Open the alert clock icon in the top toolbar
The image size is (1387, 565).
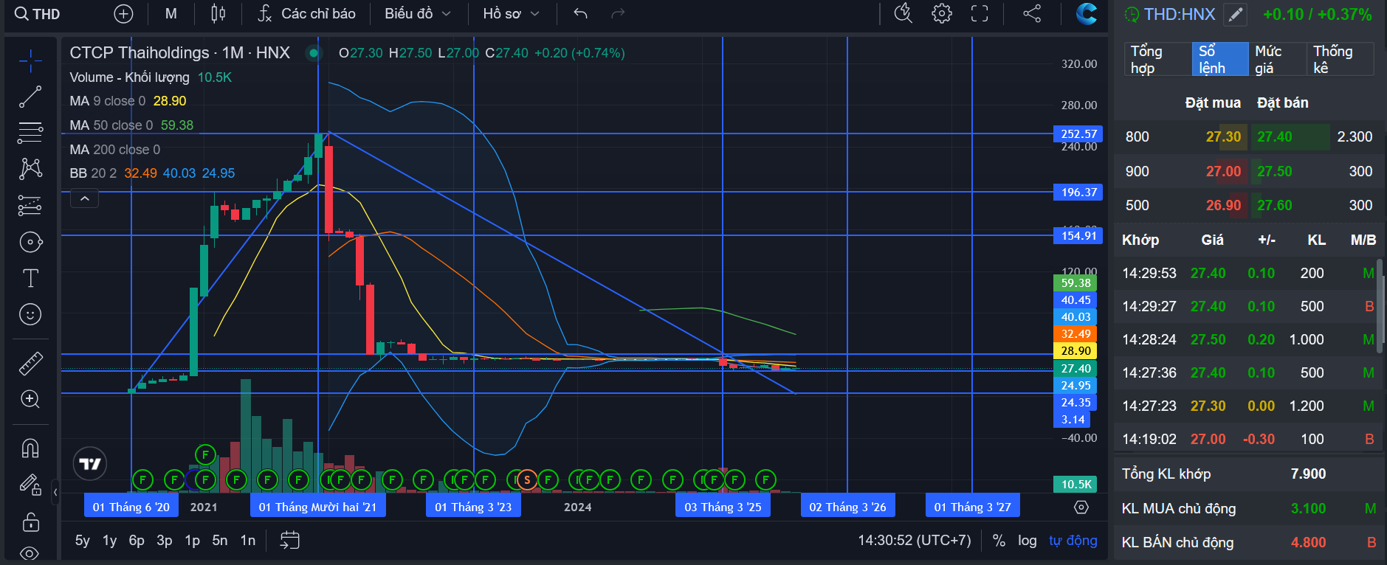(x=904, y=14)
